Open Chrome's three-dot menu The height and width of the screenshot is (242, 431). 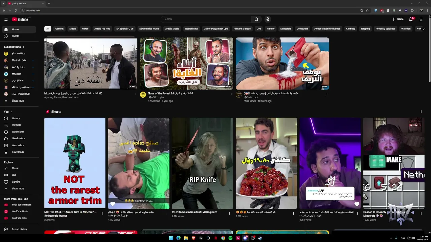click(427, 10)
